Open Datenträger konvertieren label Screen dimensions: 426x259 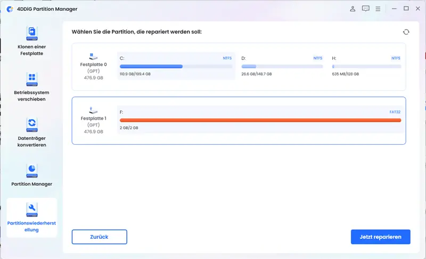click(32, 141)
